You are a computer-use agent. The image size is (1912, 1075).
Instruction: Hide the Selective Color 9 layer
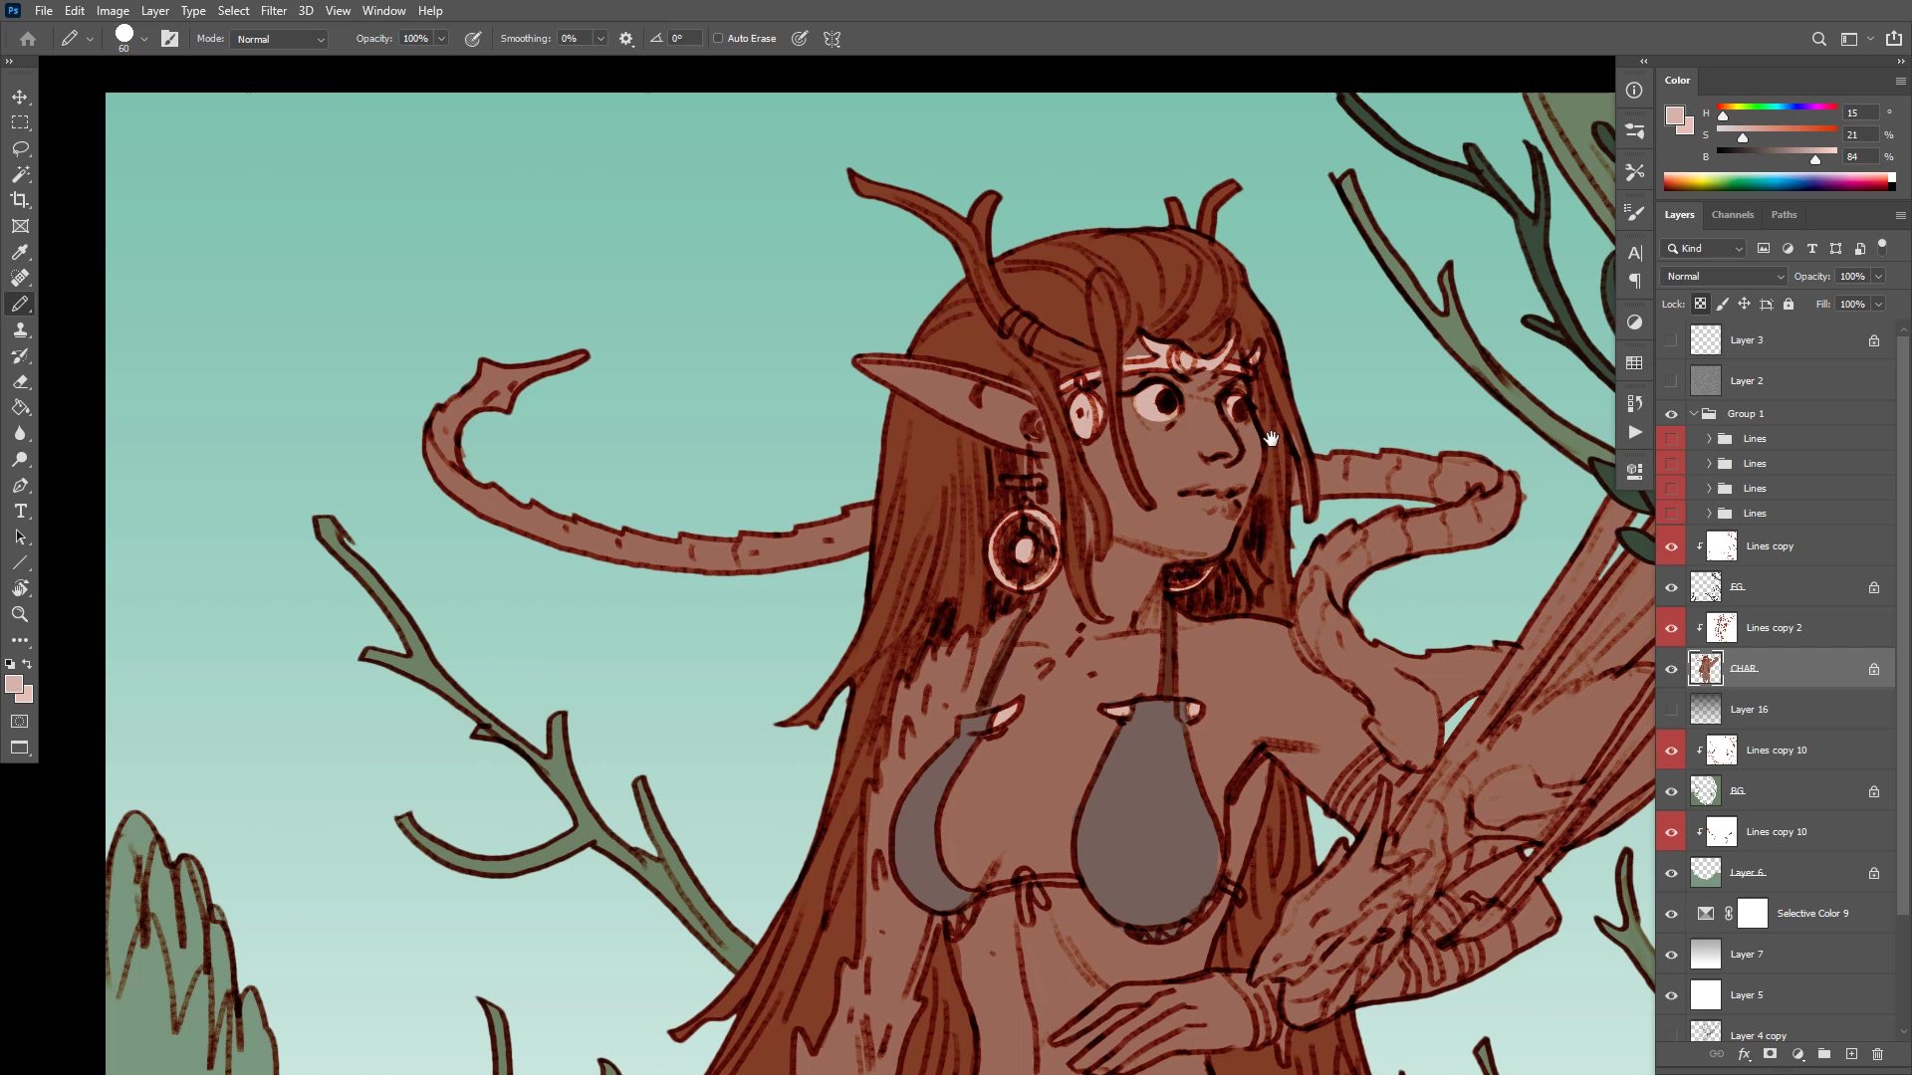(1671, 914)
